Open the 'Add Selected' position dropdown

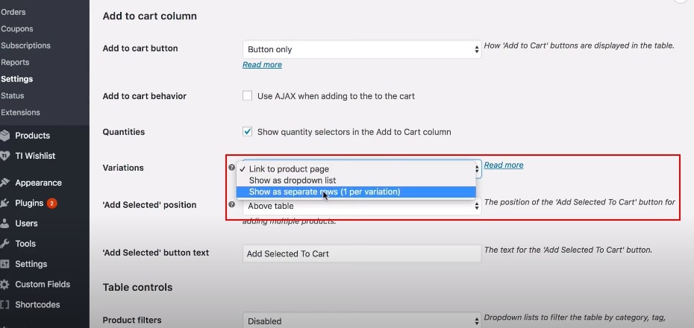[x=362, y=206]
